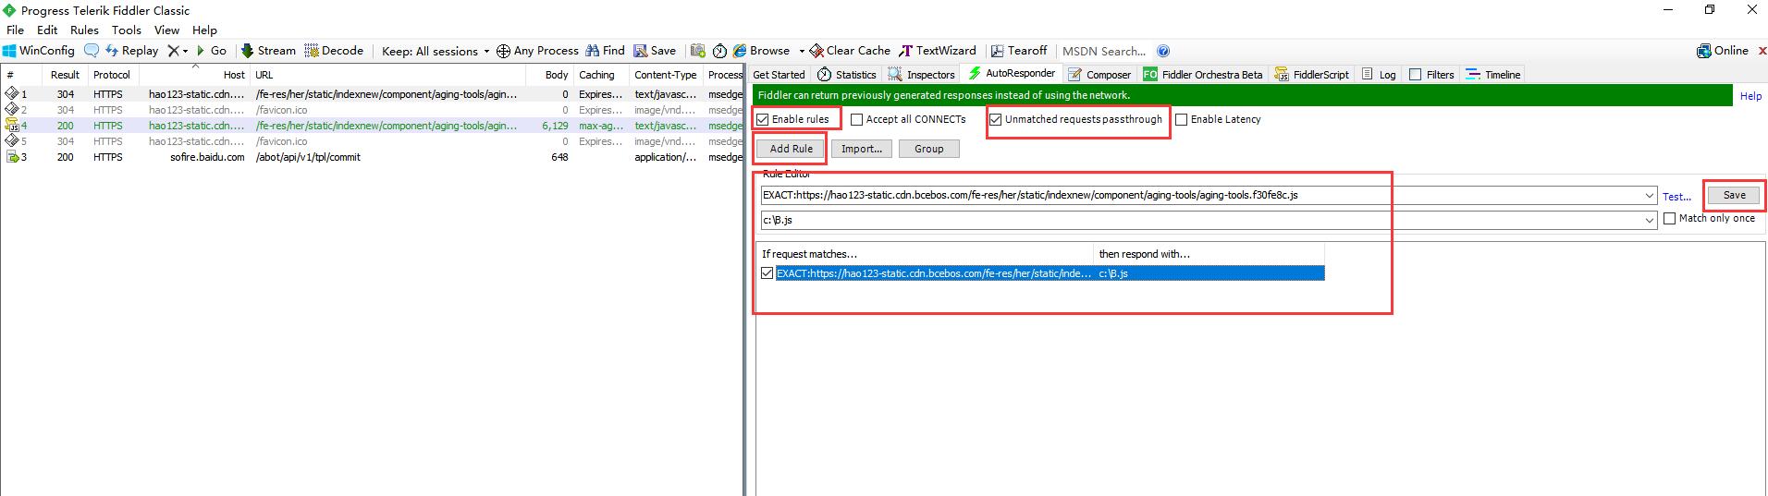The height and width of the screenshot is (496, 1768).
Task: Open the Timeline tab
Action: pyautogui.click(x=1493, y=75)
